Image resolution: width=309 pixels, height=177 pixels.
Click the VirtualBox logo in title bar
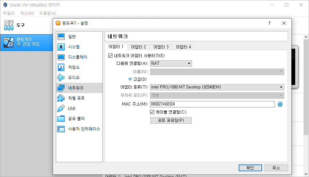(x=5, y=5)
